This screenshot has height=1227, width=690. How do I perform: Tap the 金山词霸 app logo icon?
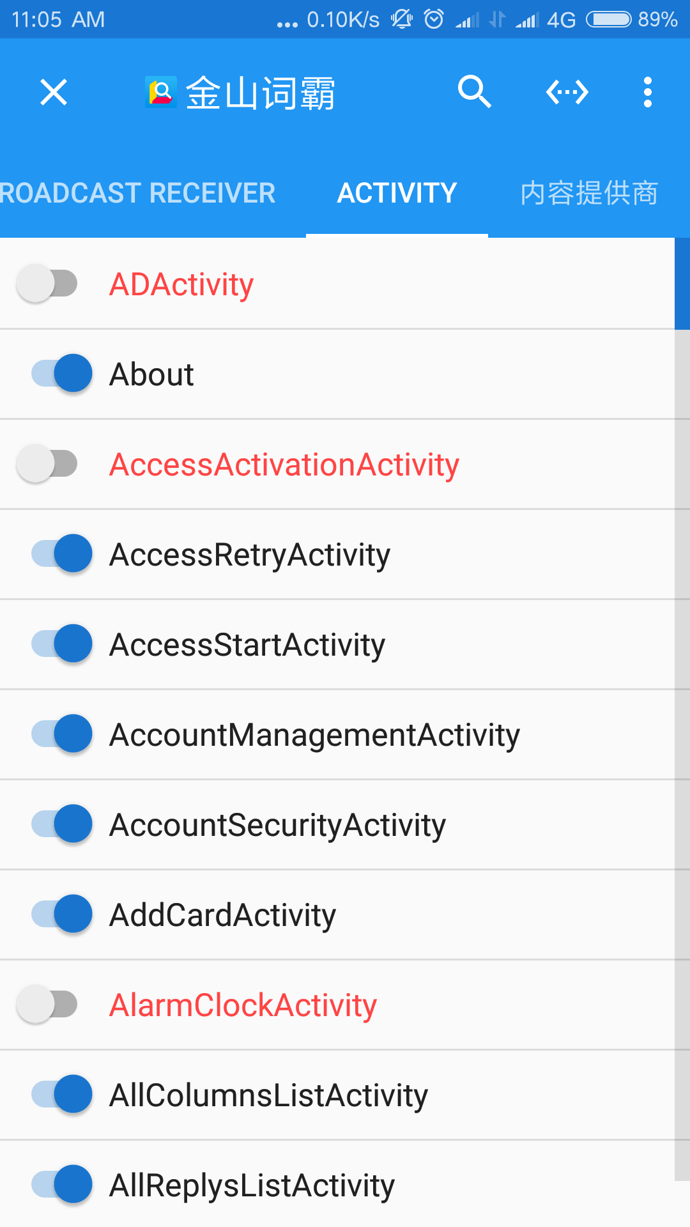(160, 93)
